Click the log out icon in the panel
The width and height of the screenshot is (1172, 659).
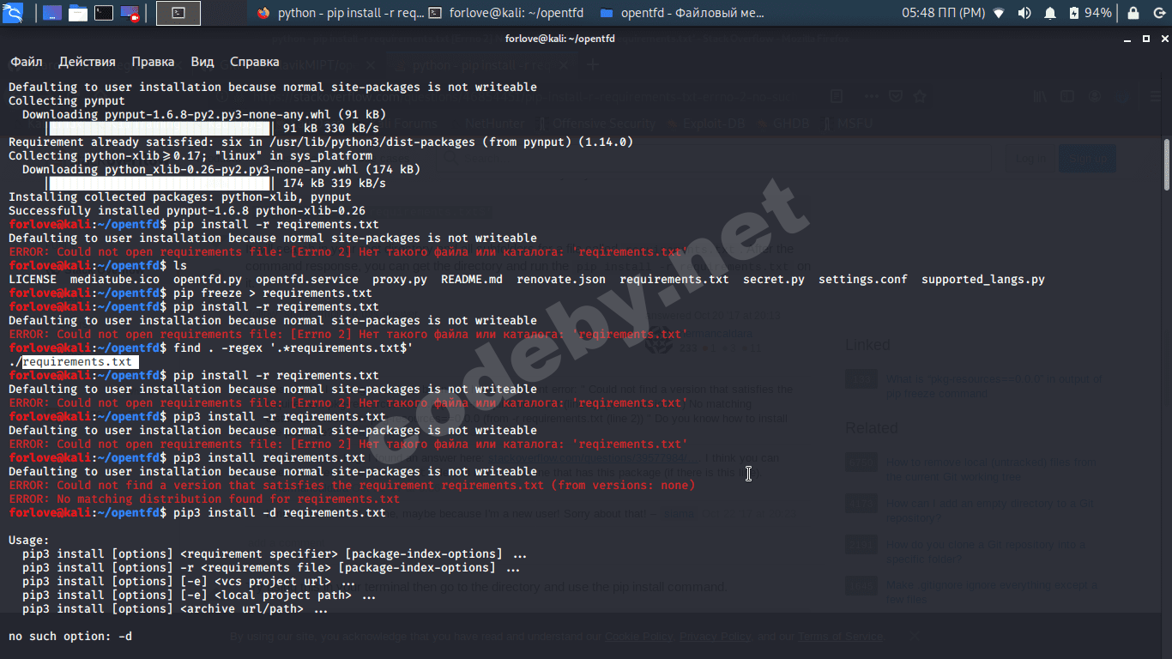[x=1159, y=13]
